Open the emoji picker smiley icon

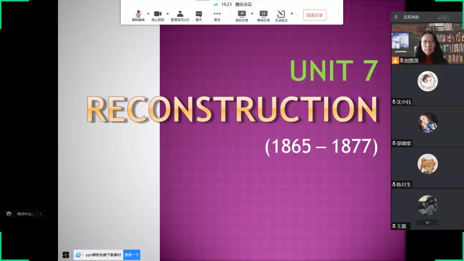(9, 213)
